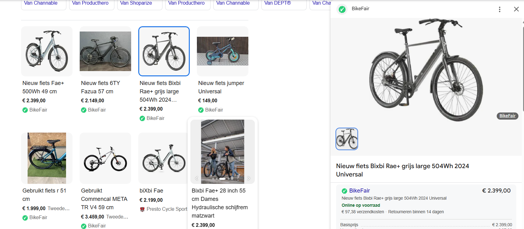This screenshot has width=524, height=229.
Task: Click the green check beside the Fae+ 500Wh listing
Action: pyautogui.click(x=25, y=110)
